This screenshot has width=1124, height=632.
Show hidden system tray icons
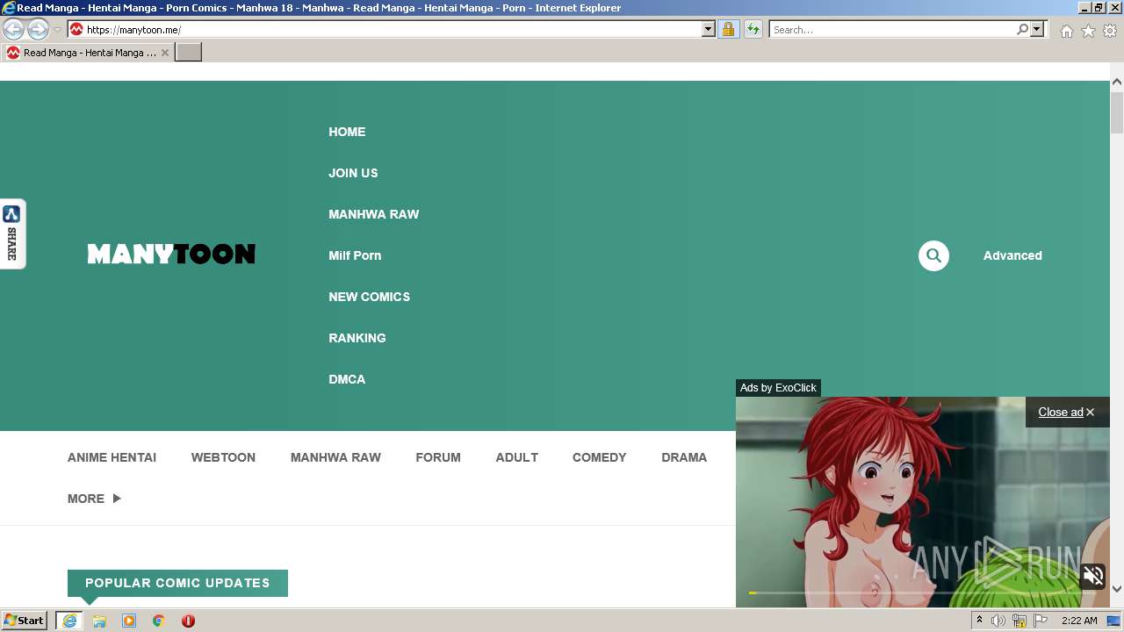[979, 621]
